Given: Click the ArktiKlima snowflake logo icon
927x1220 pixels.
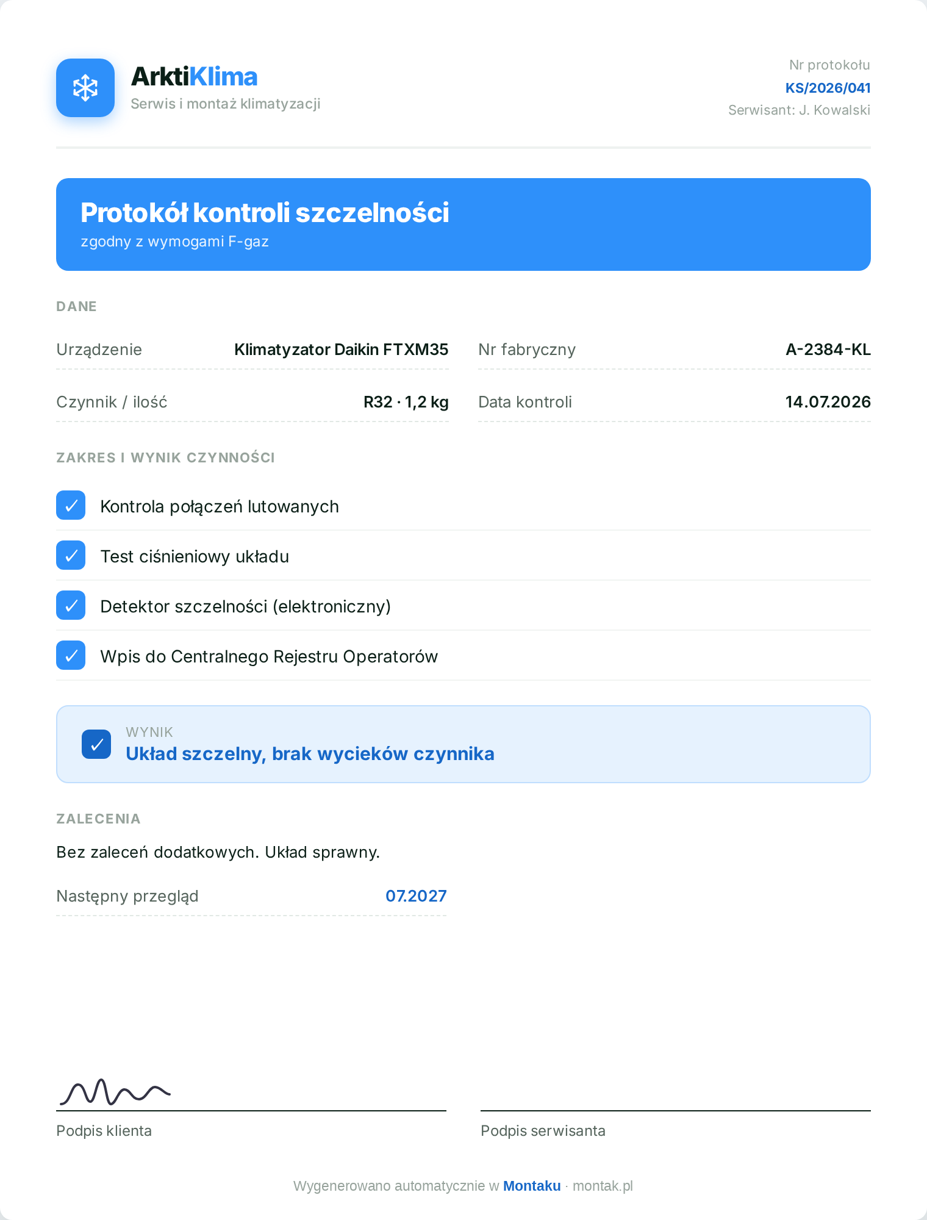Looking at the screenshot, I should pyautogui.click(x=85, y=88).
